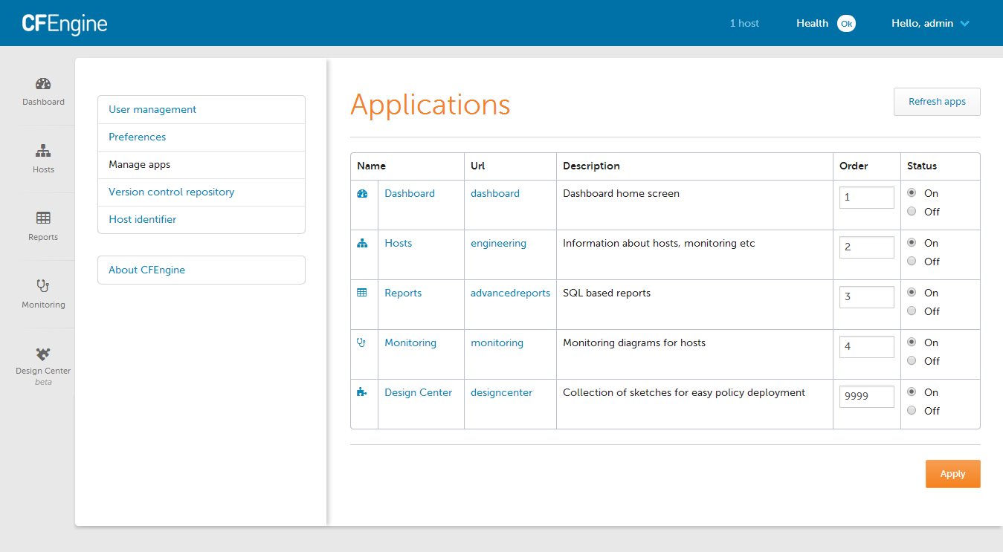Click the Design Center order field 9999
The image size is (1003, 552).
[866, 397]
